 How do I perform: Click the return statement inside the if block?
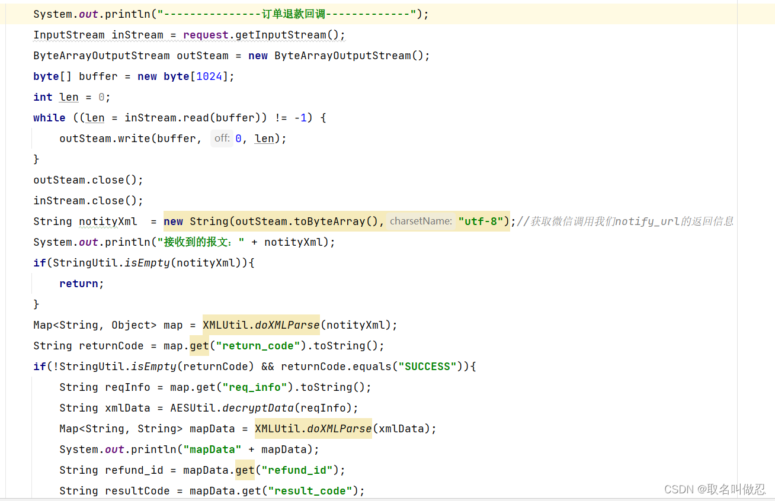click(x=79, y=283)
